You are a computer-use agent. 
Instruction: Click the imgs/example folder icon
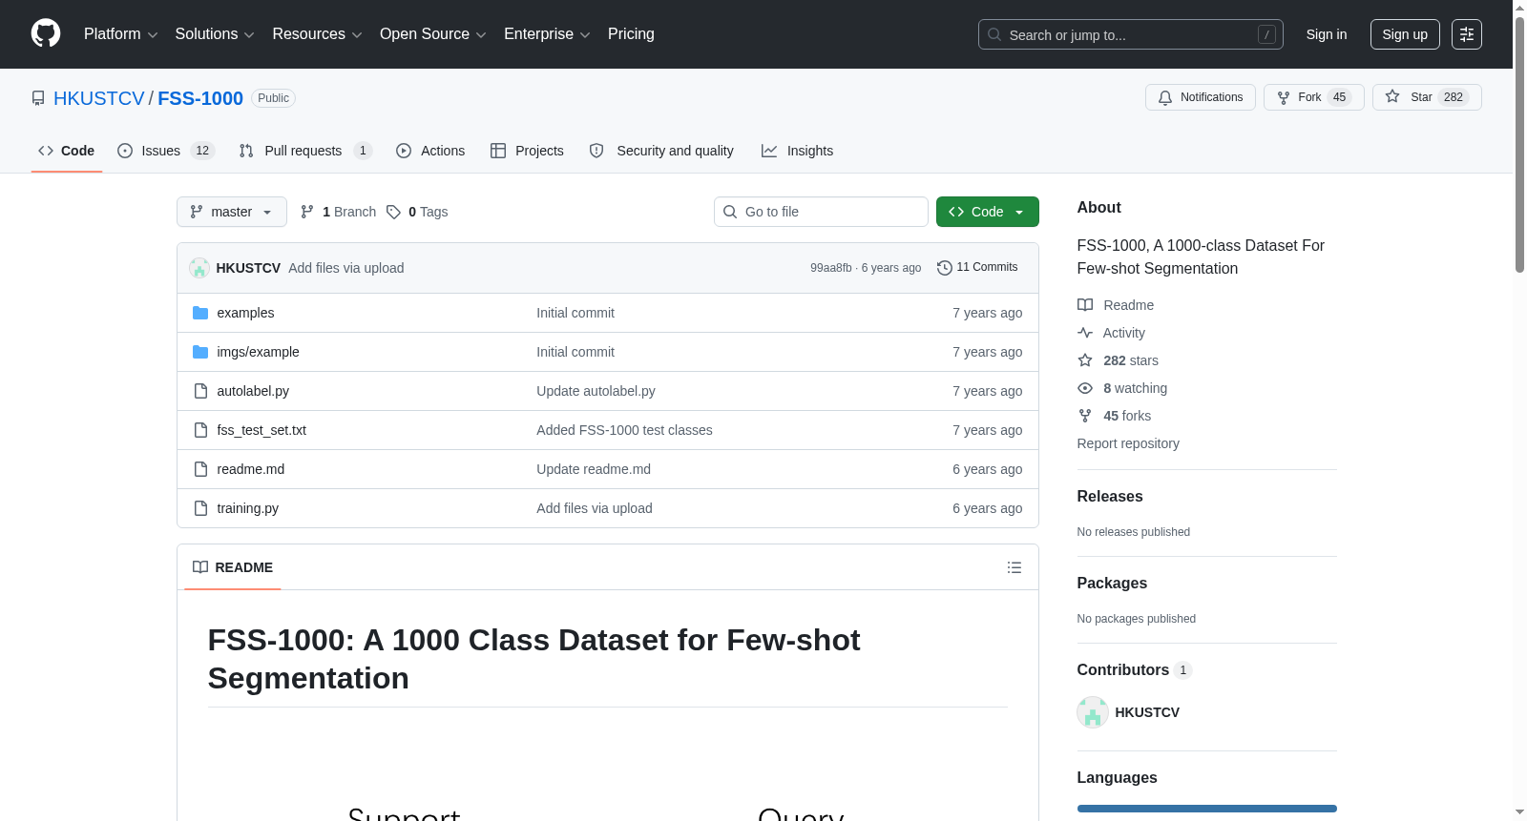(x=200, y=352)
